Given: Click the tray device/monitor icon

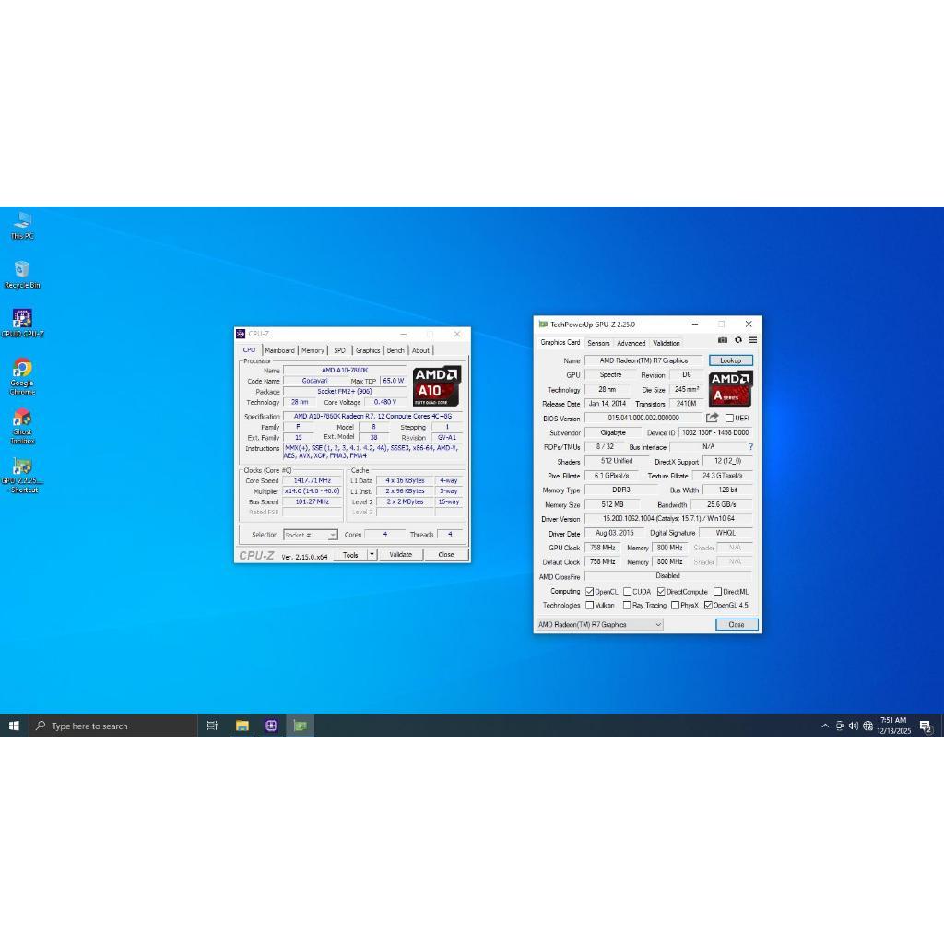Looking at the screenshot, I should coord(839,726).
